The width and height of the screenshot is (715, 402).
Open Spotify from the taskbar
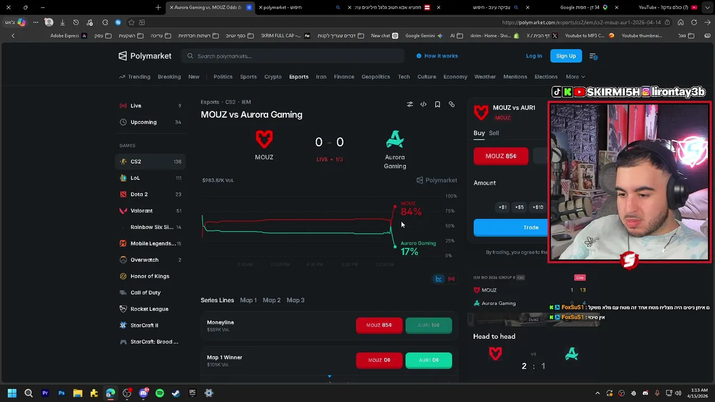[x=159, y=393]
